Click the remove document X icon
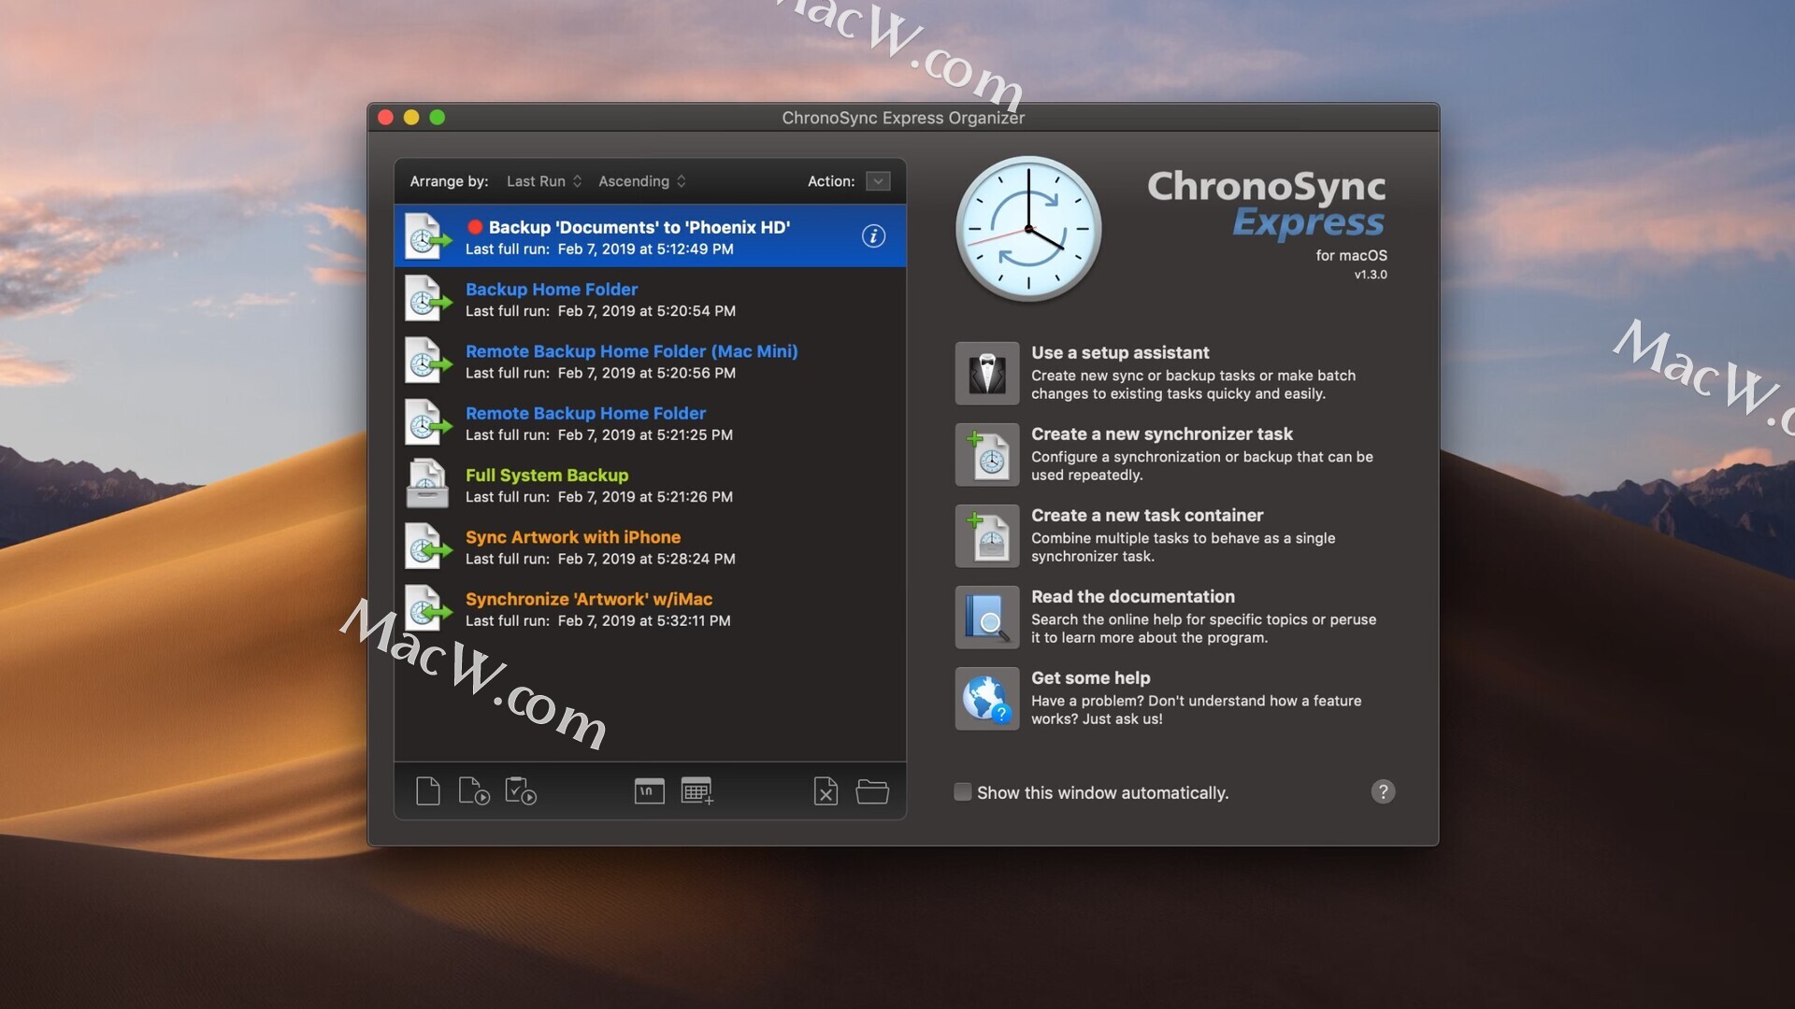1795x1009 pixels. tap(826, 791)
